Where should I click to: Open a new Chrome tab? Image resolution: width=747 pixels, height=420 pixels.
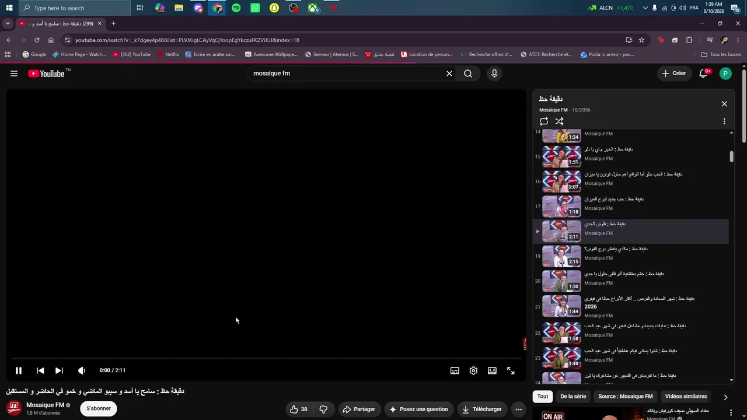tap(113, 23)
